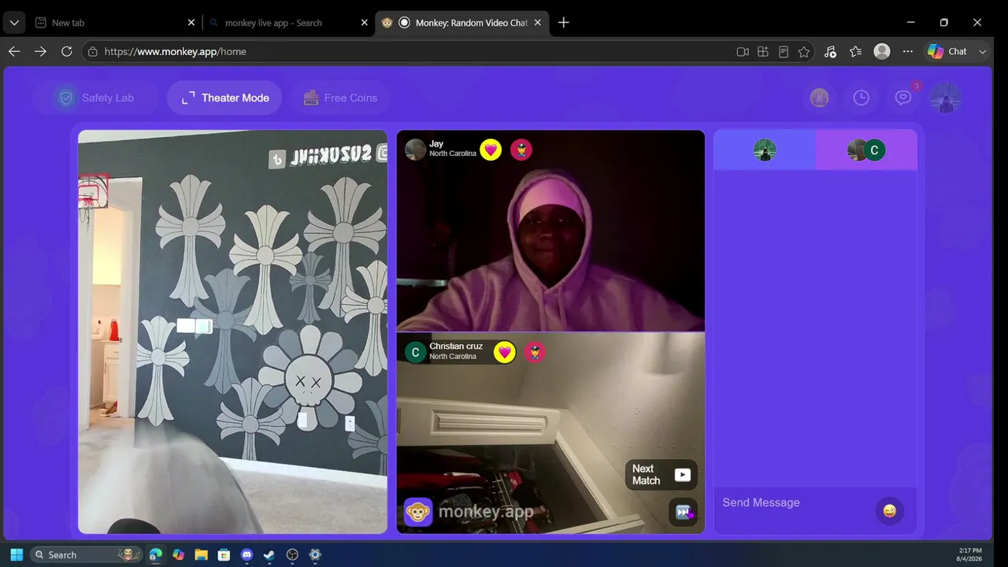Screen dimensions: 1008x567
Task: Click the taskbar Search box
Action: click(x=87, y=554)
